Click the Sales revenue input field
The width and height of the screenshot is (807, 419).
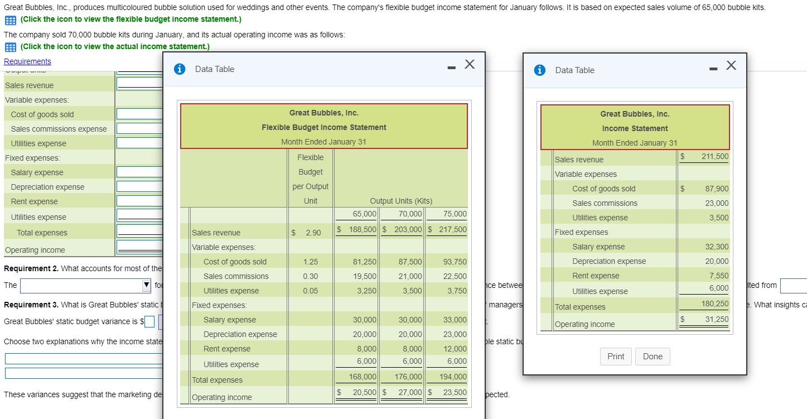tap(139, 83)
